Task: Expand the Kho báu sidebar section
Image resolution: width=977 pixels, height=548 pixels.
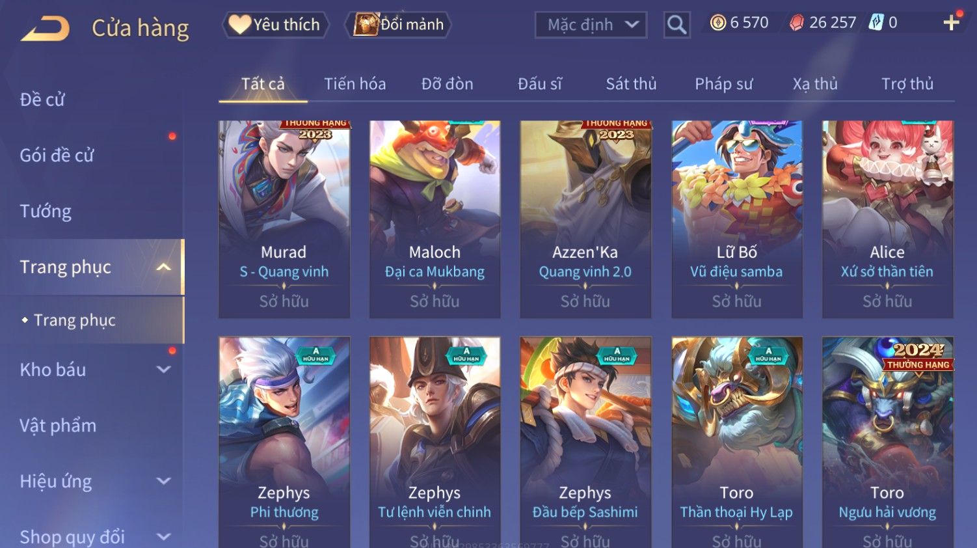Action: 163,370
